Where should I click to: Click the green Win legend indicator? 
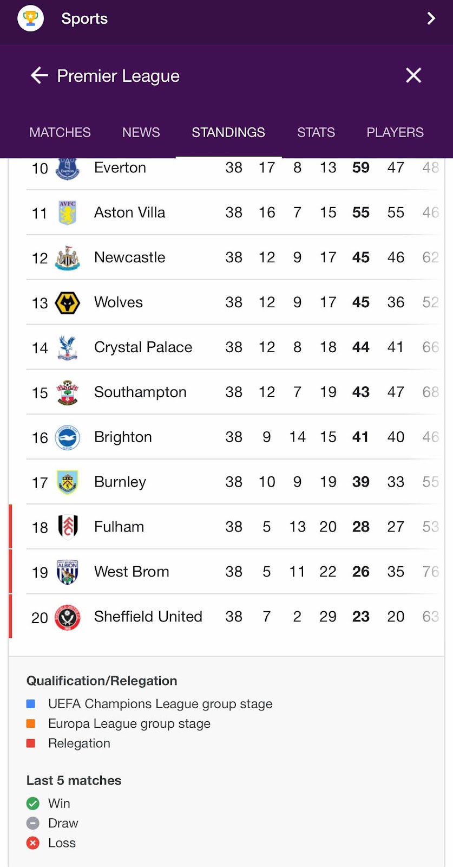pos(33,803)
